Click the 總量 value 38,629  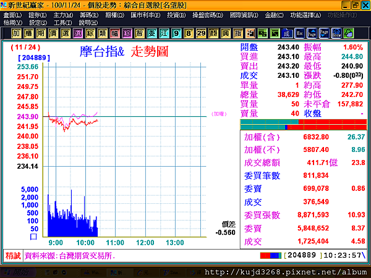pos(288,95)
